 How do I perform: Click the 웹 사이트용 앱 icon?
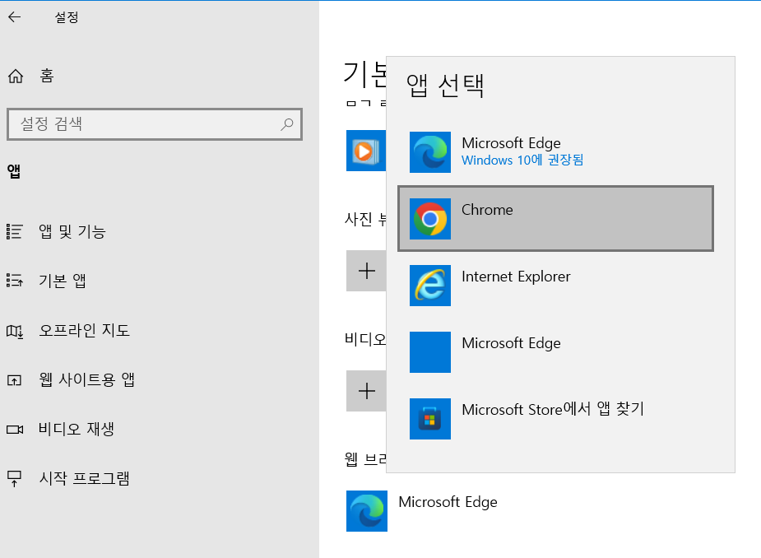15,379
